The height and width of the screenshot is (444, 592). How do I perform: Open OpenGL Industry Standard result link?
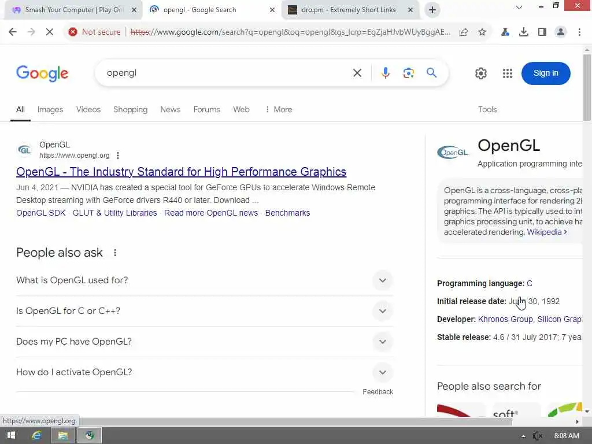(x=181, y=172)
